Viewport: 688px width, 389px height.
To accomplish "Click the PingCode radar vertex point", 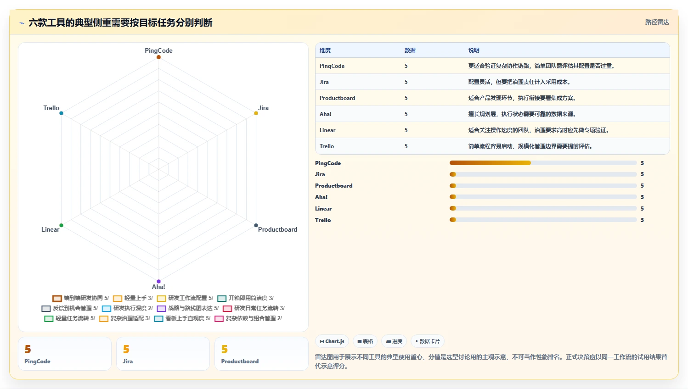I will pos(158,57).
